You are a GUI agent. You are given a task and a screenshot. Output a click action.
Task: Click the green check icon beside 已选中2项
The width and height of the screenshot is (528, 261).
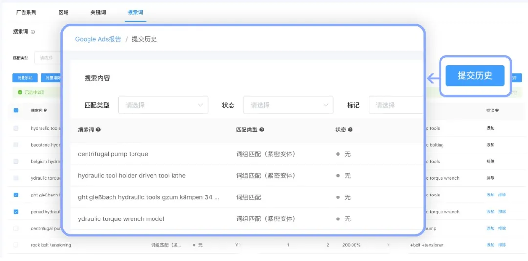point(20,92)
